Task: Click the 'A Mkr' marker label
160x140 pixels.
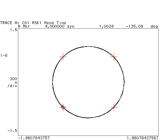Action: pyautogui.click(x=24, y=26)
